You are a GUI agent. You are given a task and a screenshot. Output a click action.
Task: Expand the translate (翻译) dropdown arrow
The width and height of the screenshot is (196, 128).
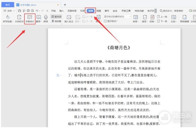(41, 21)
